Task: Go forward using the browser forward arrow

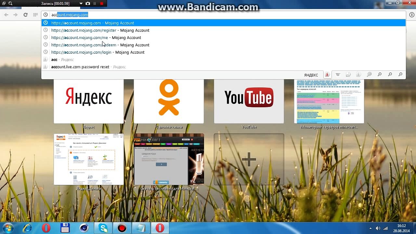Action: point(16,15)
